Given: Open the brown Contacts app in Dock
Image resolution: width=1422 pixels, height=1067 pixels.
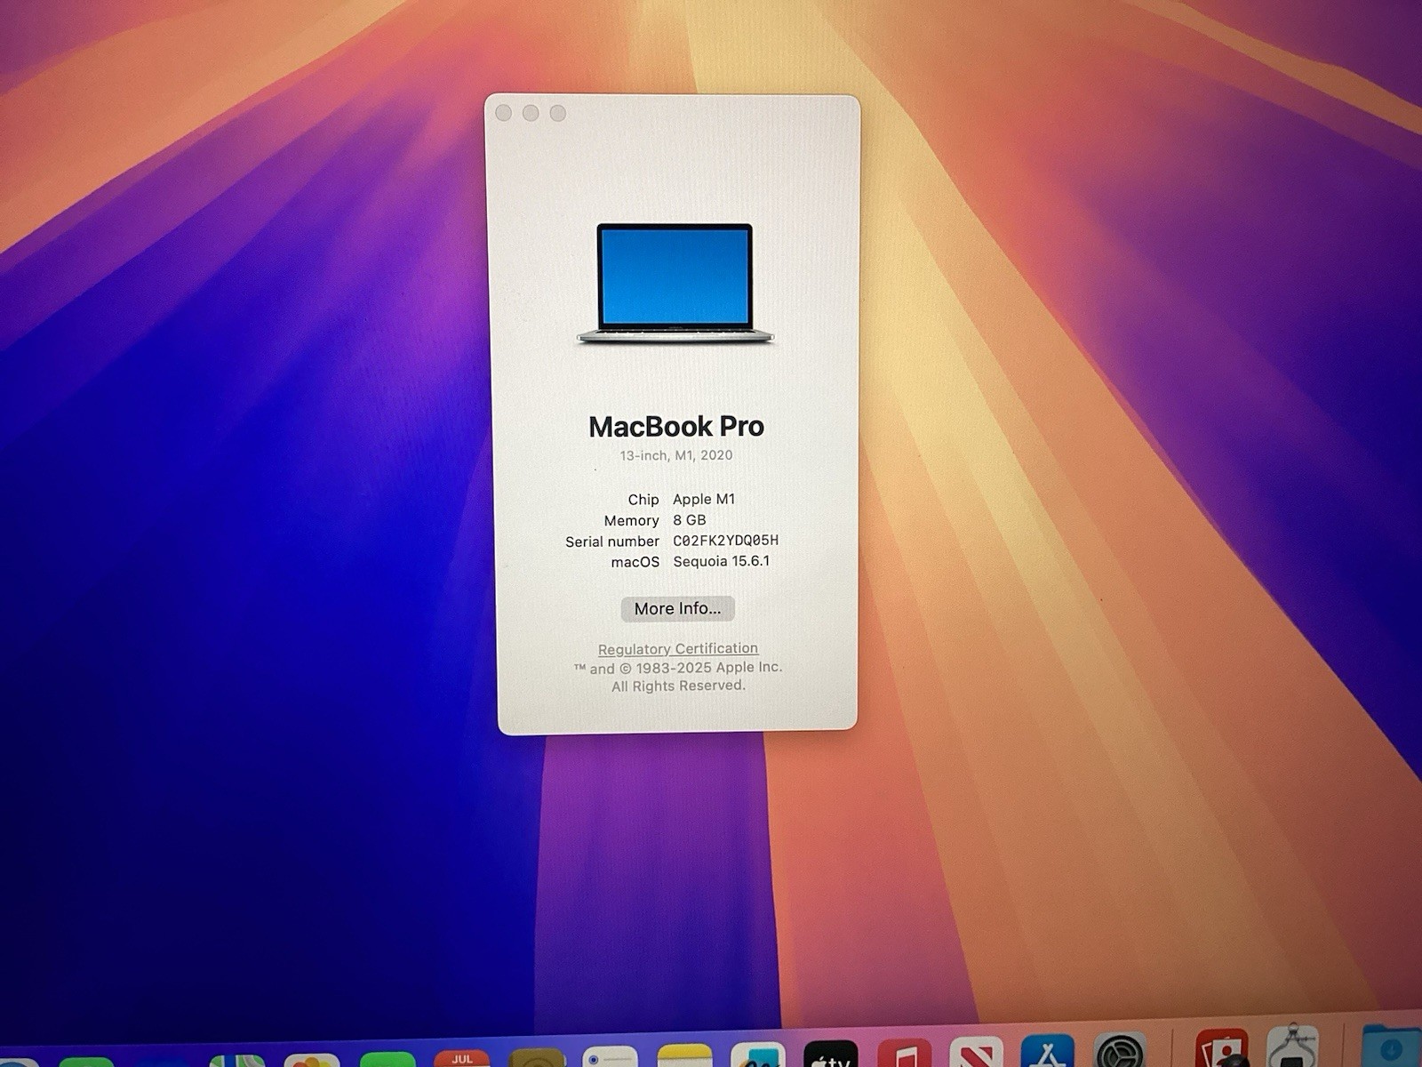Looking at the screenshot, I should (538, 1057).
